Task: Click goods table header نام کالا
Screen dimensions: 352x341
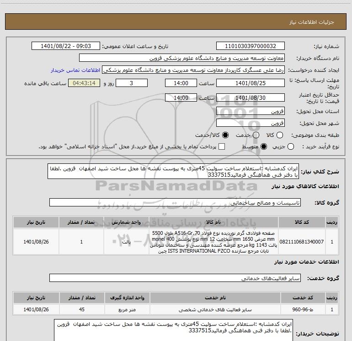Action: coord(213,222)
